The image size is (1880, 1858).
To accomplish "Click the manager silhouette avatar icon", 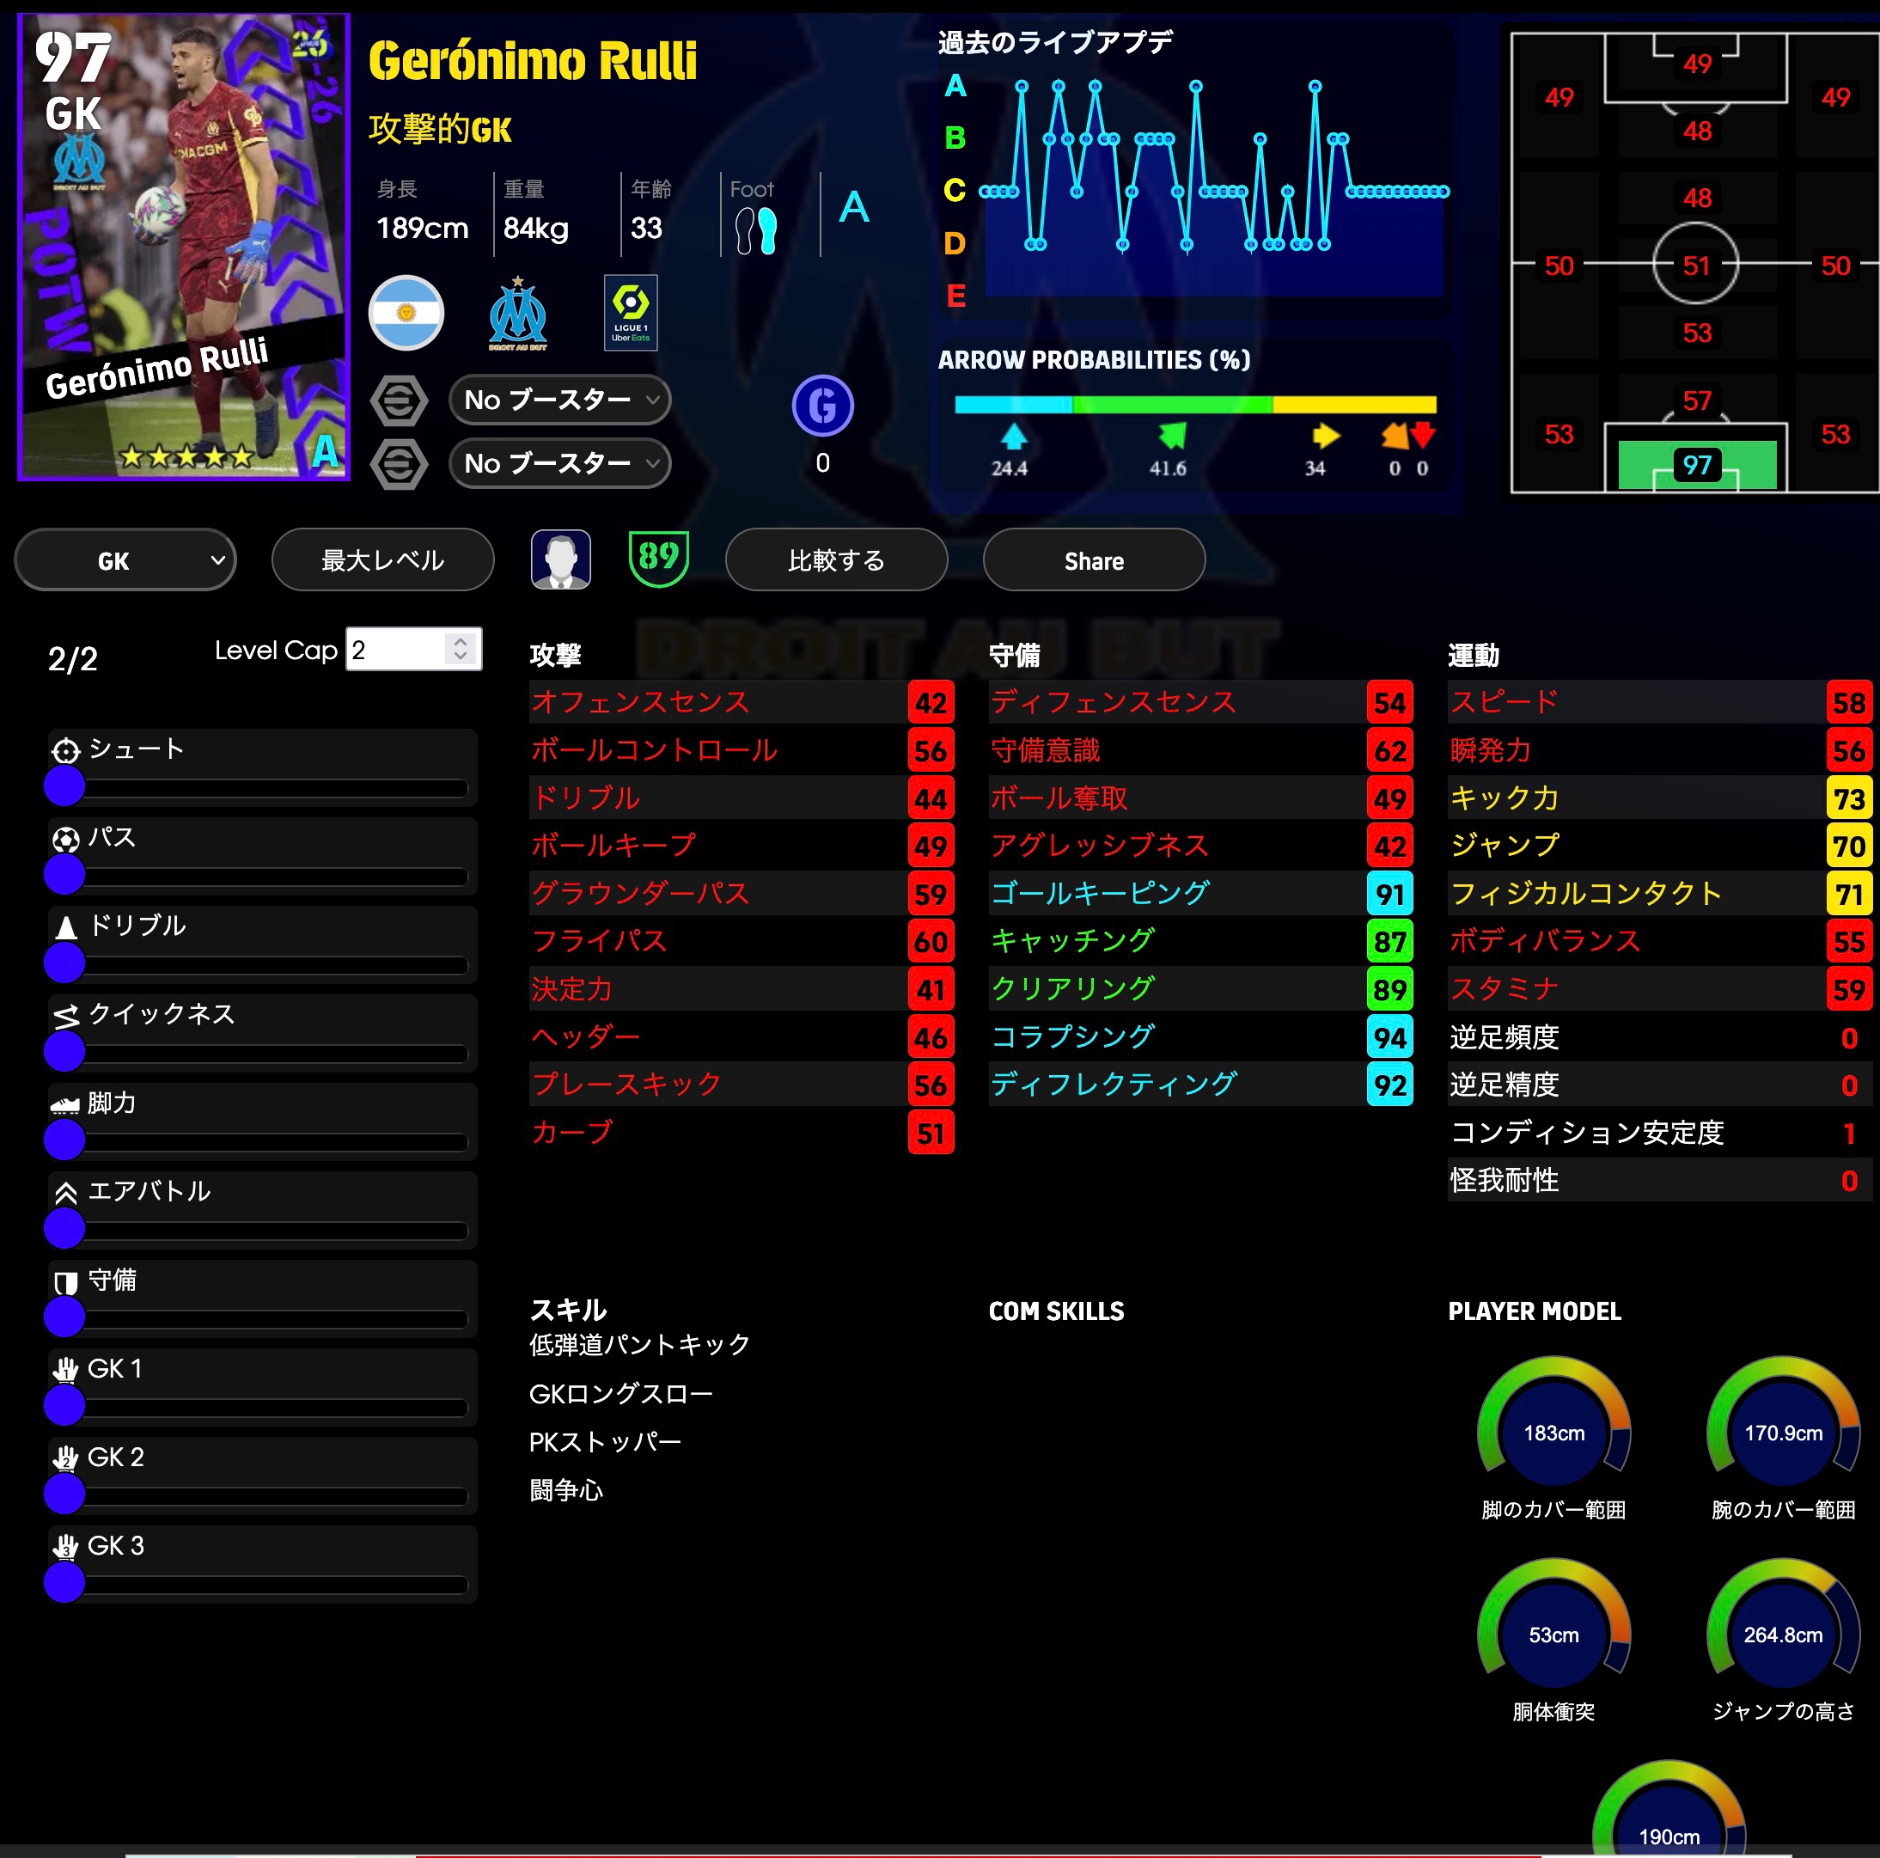I will 560,559.
